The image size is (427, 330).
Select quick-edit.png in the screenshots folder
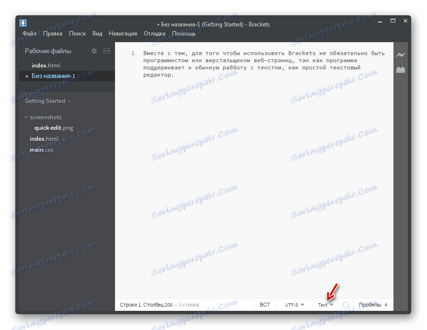click(53, 128)
